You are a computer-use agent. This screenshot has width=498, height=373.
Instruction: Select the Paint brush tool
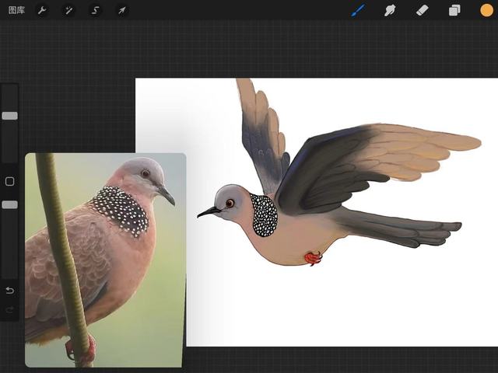coord(358,10)
